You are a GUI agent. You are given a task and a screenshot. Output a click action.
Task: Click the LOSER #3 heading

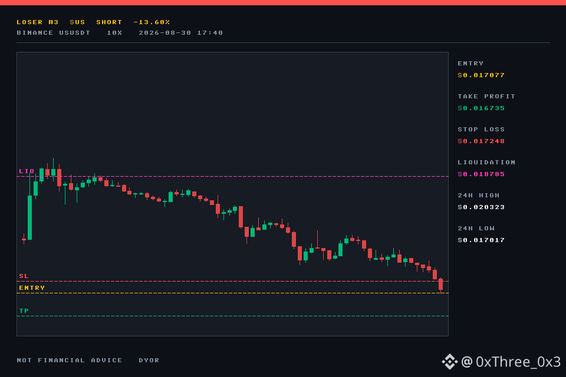pos(38,22)
